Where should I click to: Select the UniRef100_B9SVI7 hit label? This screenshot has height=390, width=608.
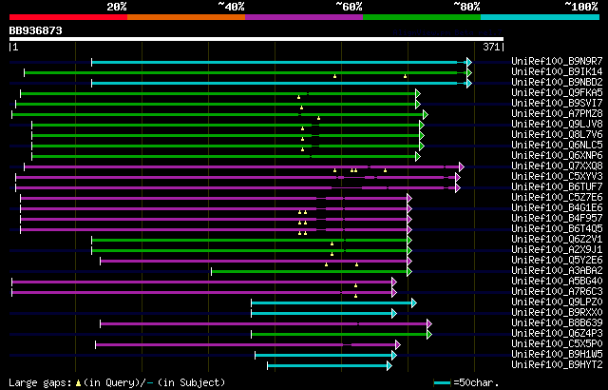[x=557, y=104]
